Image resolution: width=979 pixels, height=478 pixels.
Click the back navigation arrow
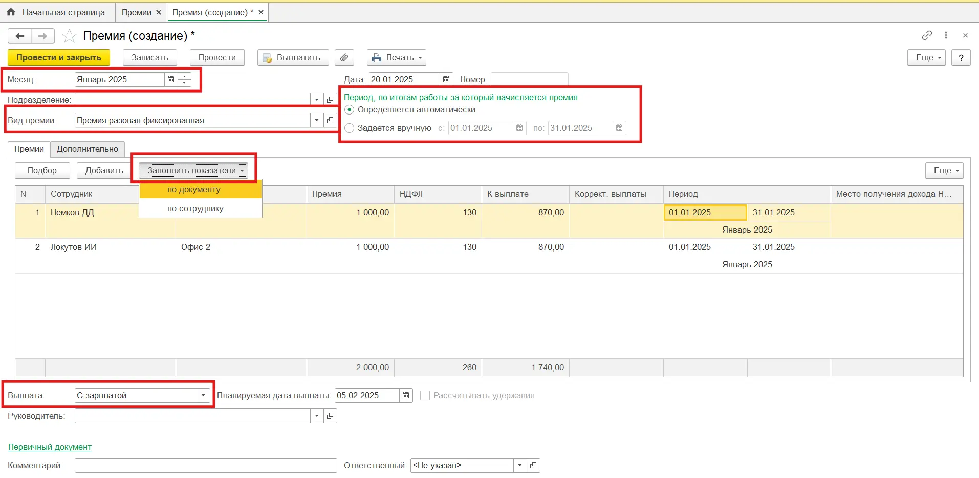click(x=20, y=36)
